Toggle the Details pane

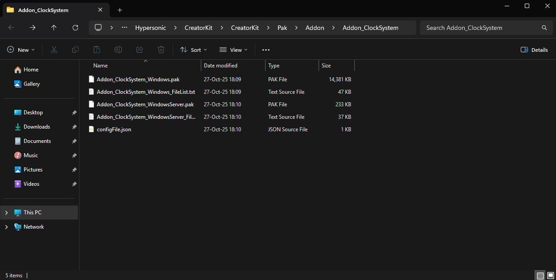point(534,50)
